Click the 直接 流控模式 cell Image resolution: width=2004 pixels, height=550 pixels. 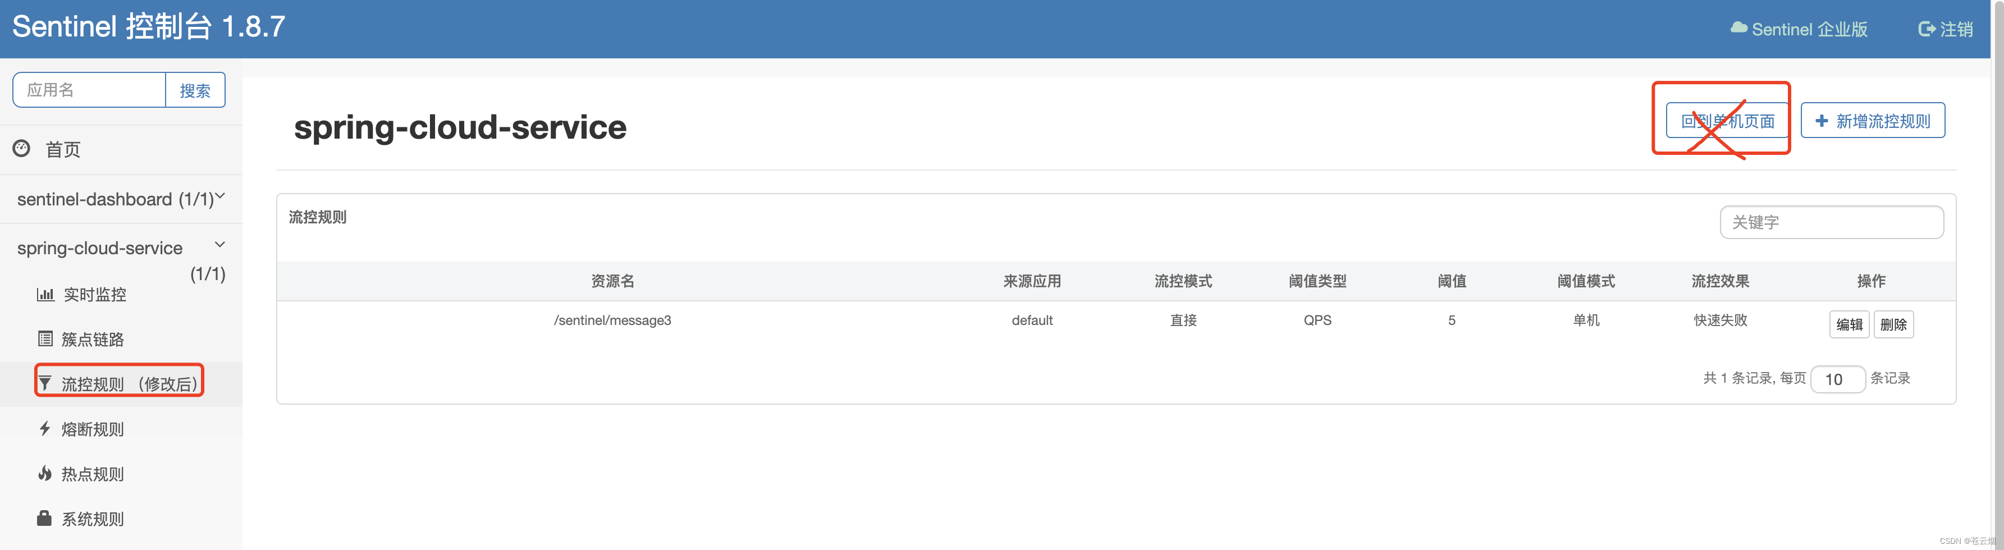click(x=1183, y=320)
